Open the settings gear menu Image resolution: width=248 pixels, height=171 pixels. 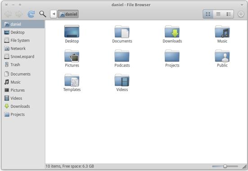pyautogui.click(x=241, y=14)
